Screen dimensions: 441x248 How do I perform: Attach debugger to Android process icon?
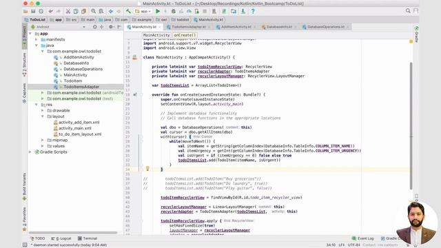point(197,11)
